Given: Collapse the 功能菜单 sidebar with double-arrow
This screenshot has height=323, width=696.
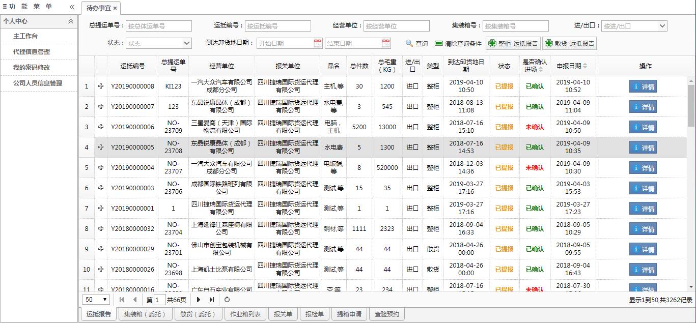Looking at the screenshot, I should tap(72, 7).
